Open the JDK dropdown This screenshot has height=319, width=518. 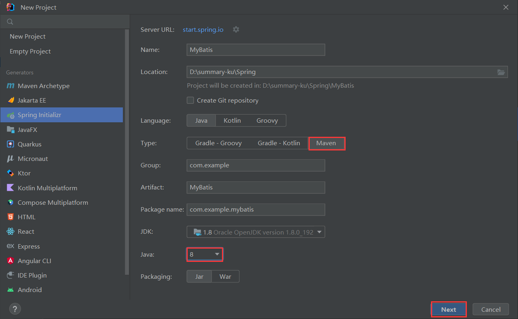coord(256,232)
